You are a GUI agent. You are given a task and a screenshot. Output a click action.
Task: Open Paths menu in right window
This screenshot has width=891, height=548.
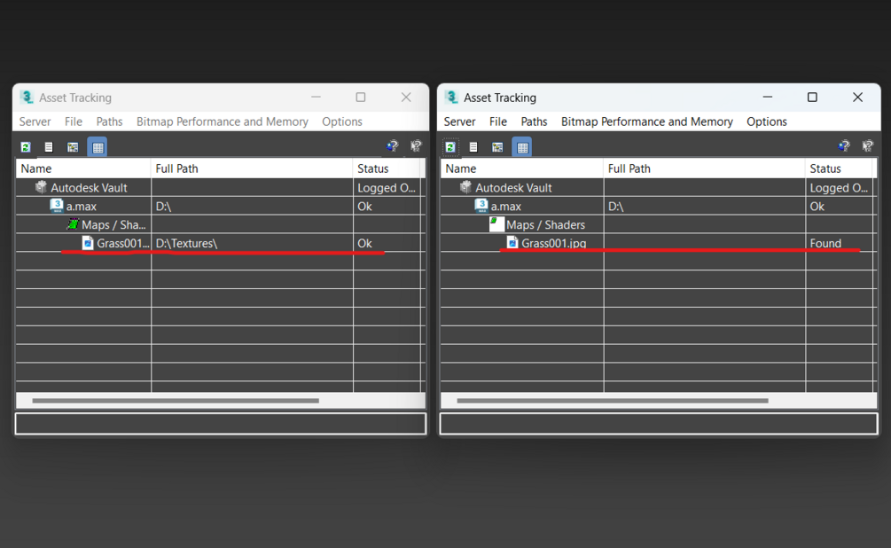534,121
